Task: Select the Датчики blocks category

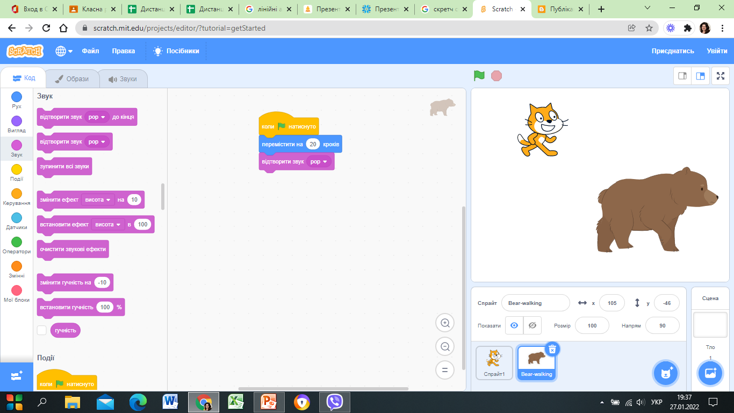Action: pyautogui.click(x=17, y=221)
